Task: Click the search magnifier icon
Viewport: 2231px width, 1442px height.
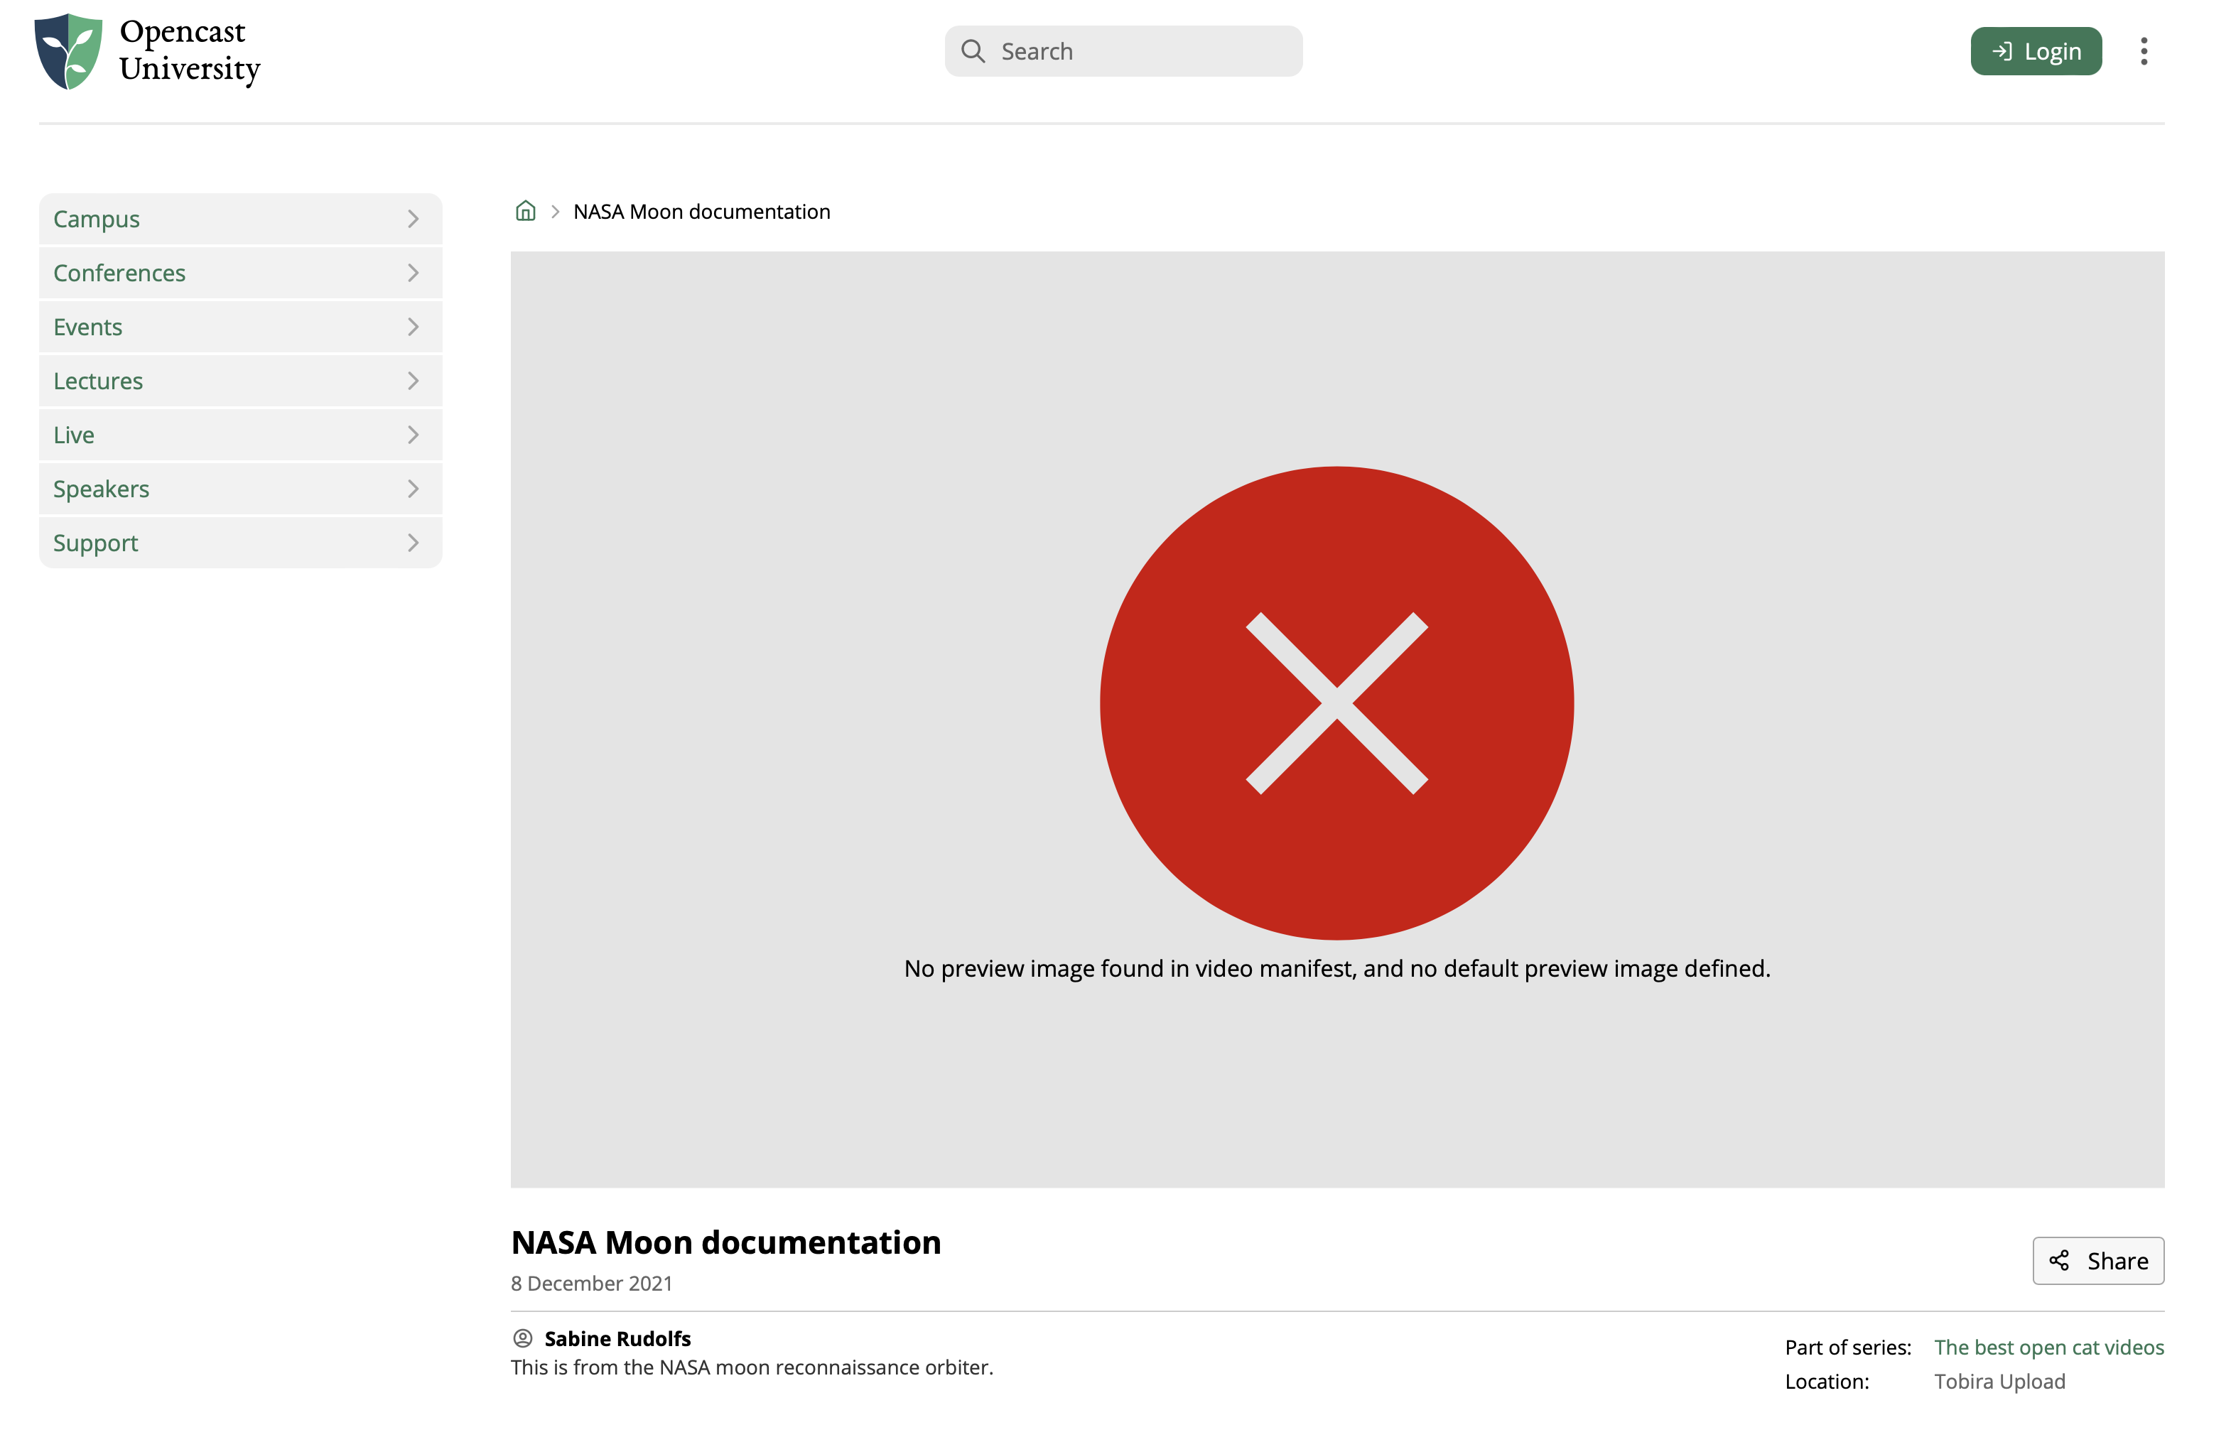Action: point(973,51)
